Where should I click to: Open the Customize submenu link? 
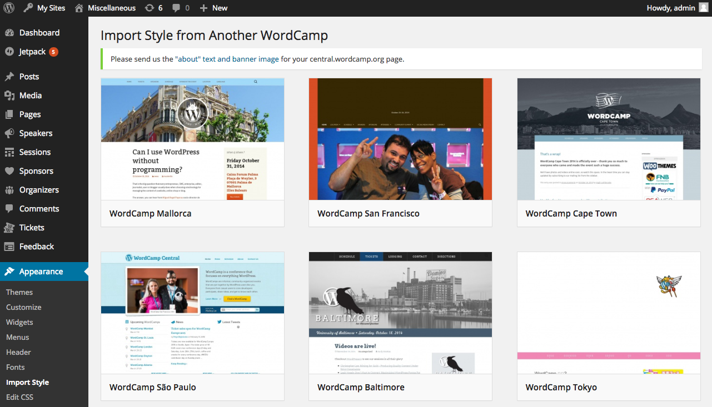[x=24, y=307]
